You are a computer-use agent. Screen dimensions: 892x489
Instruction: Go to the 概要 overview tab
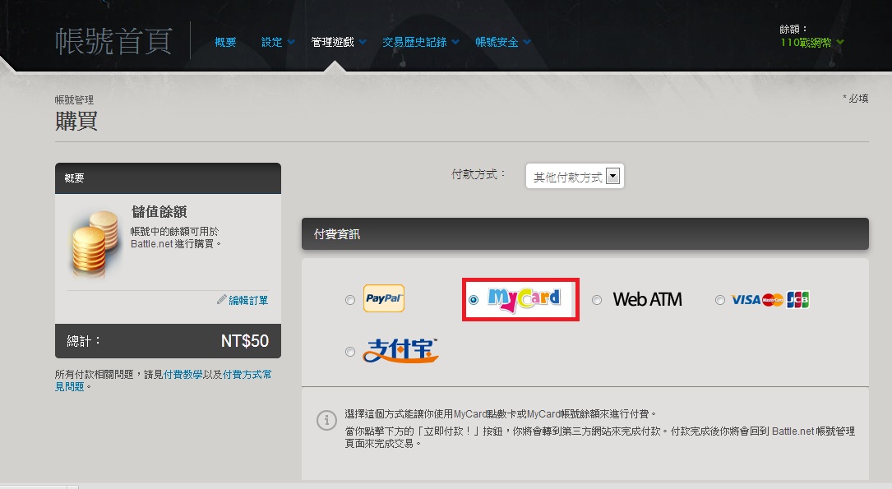pos(225,42)
